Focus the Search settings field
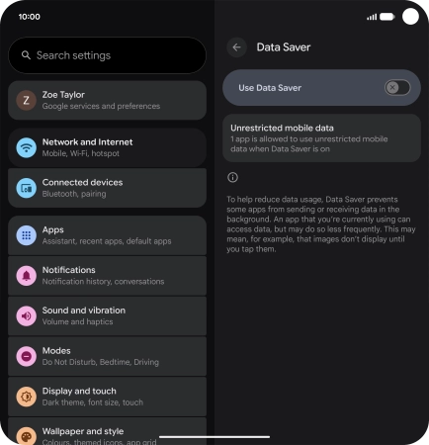The image size is (429, 445). click(107, 55)
